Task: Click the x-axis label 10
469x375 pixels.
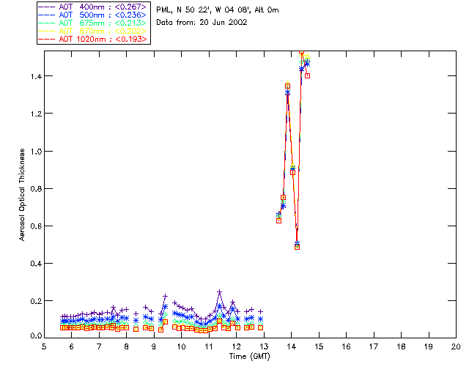Action: click(181, 346)
